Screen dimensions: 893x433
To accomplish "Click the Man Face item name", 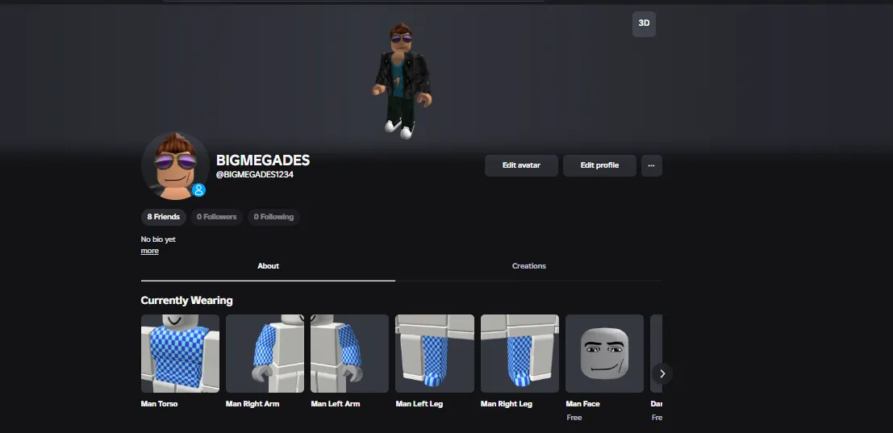I will point(582,404).
